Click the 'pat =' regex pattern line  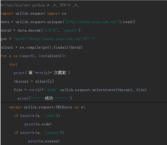(x=48, y=39)
